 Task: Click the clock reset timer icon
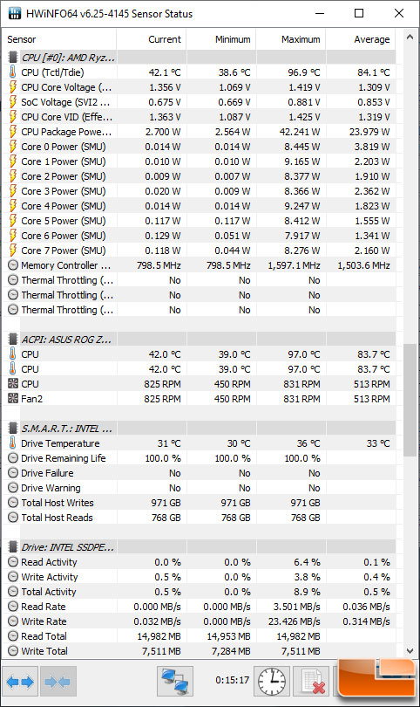272,682
